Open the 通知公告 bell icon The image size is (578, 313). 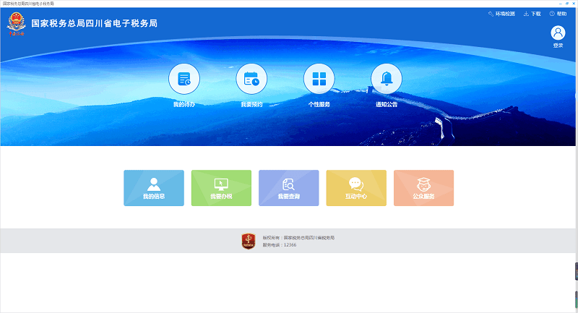[387, 80]
